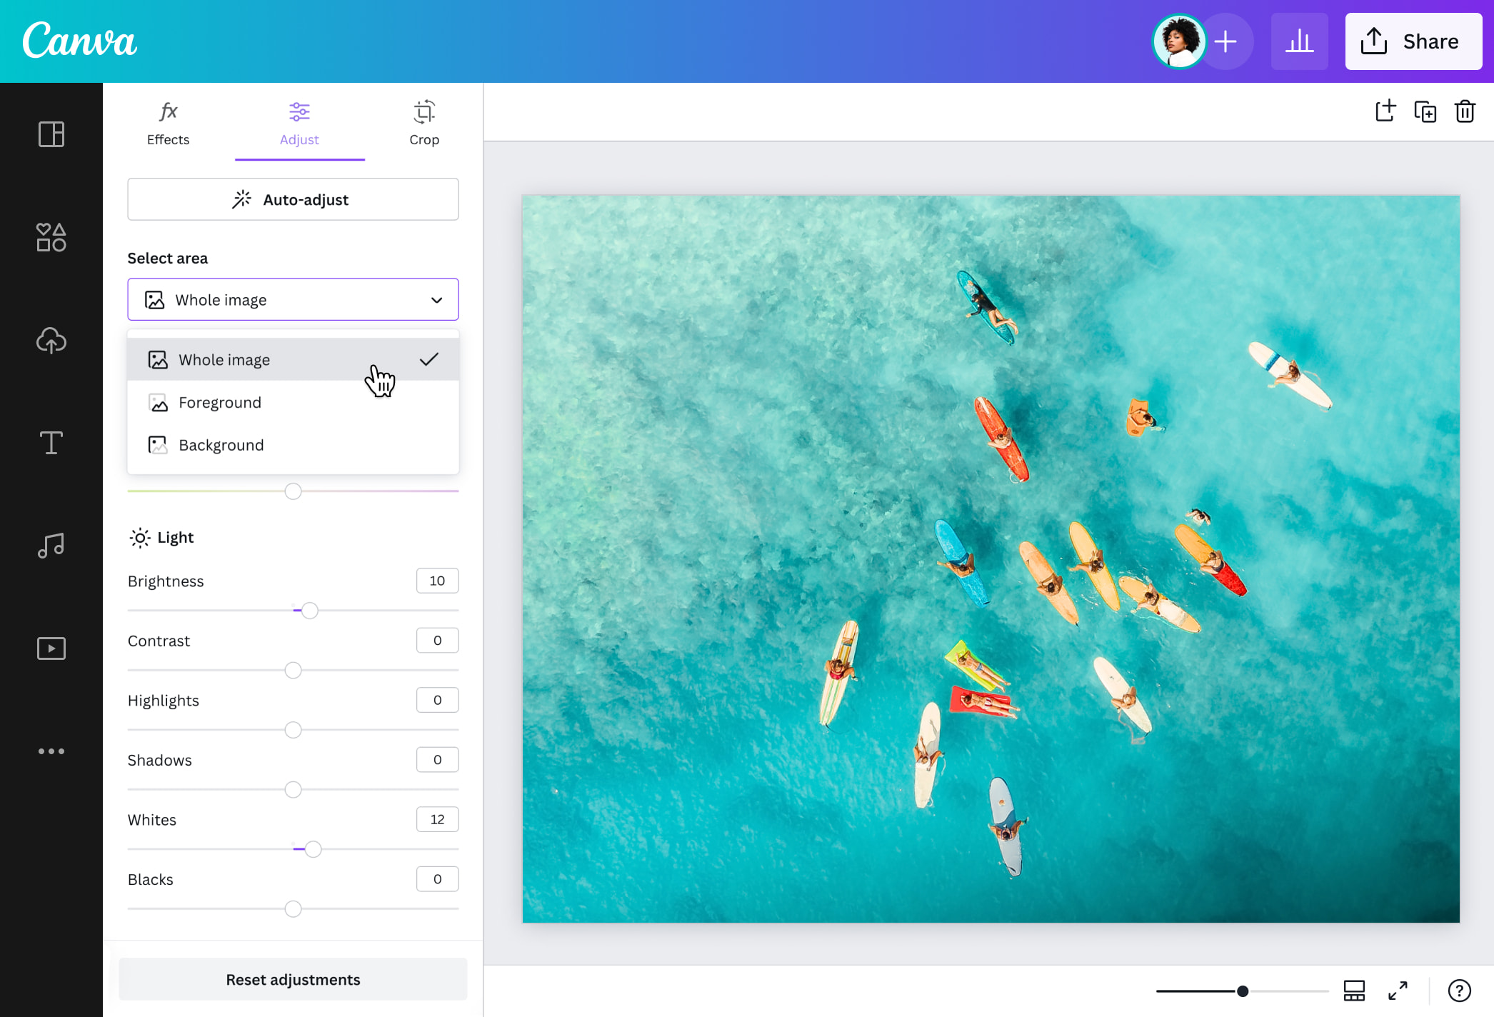1494x1017 pixels.
Task: Click the Auto-adjust button
Action: pyautogui.click(x=293, y=199)
